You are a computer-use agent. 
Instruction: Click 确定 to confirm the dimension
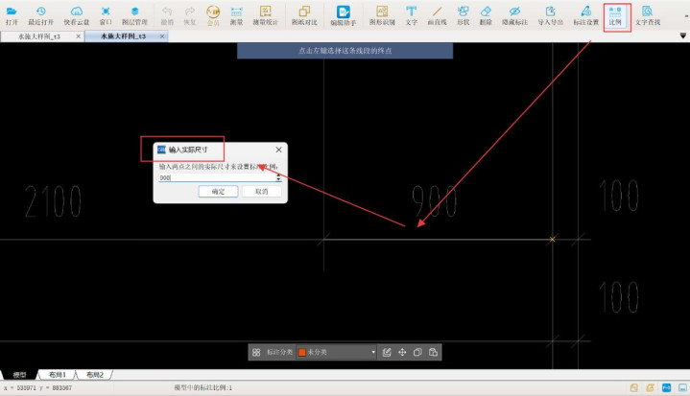tap(218, 192)
